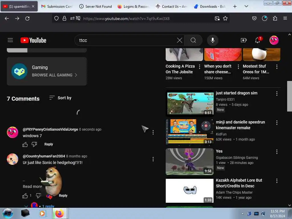The image size is (292, 219).
Task: Open options for 'just started dragon sim'
Action: point(277,94)
